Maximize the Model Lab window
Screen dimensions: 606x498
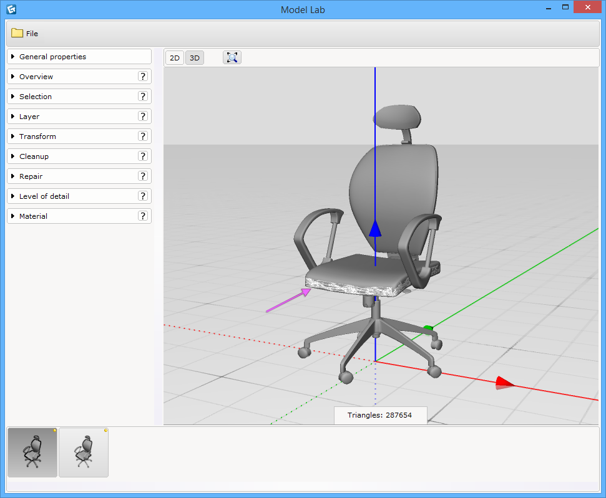tap(565, 7)
